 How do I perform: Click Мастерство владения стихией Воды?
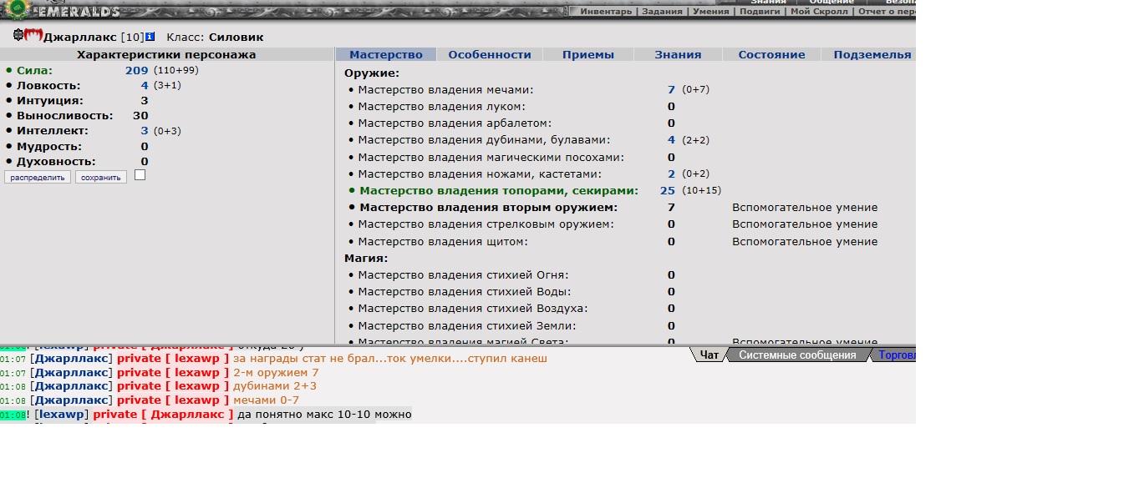[465, 291]
